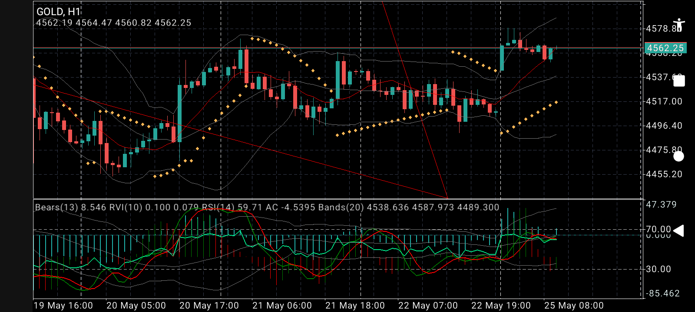Tap the 30.00 RSI level label
The width and height of the screenshot is (695, 312).
(659, 269)
